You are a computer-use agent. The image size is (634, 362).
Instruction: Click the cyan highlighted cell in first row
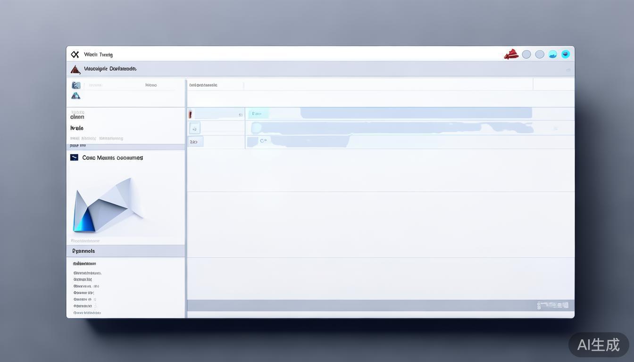pos(258,114)
